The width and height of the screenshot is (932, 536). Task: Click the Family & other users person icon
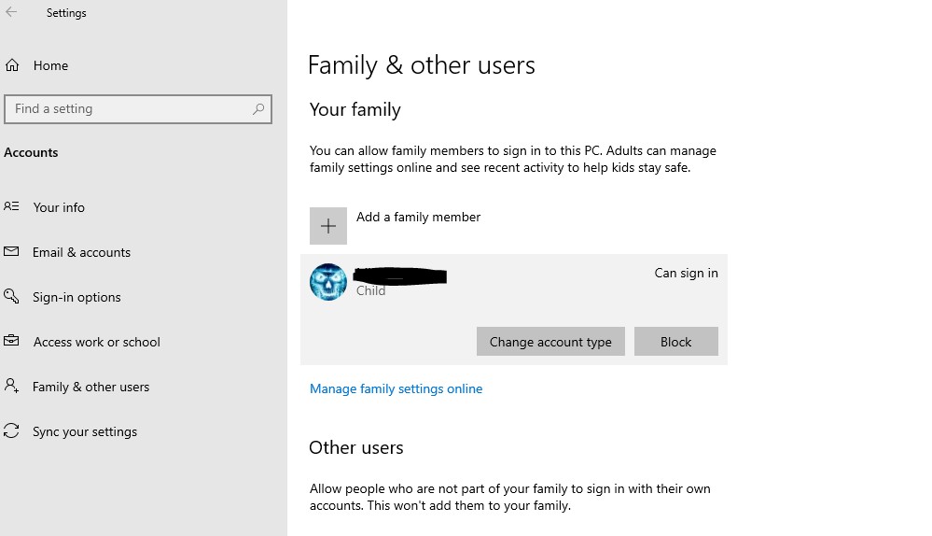(x=11, y=387)
